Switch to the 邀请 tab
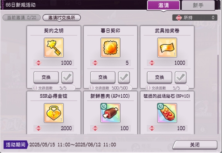This screenshot has height=153, width=222. [x=164, y=6]
